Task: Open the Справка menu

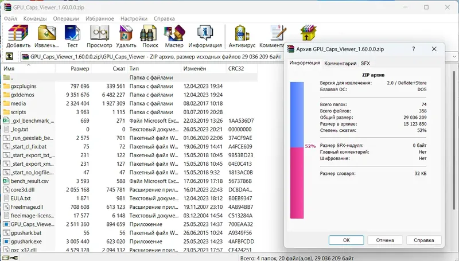Action: tap(164, 18)
